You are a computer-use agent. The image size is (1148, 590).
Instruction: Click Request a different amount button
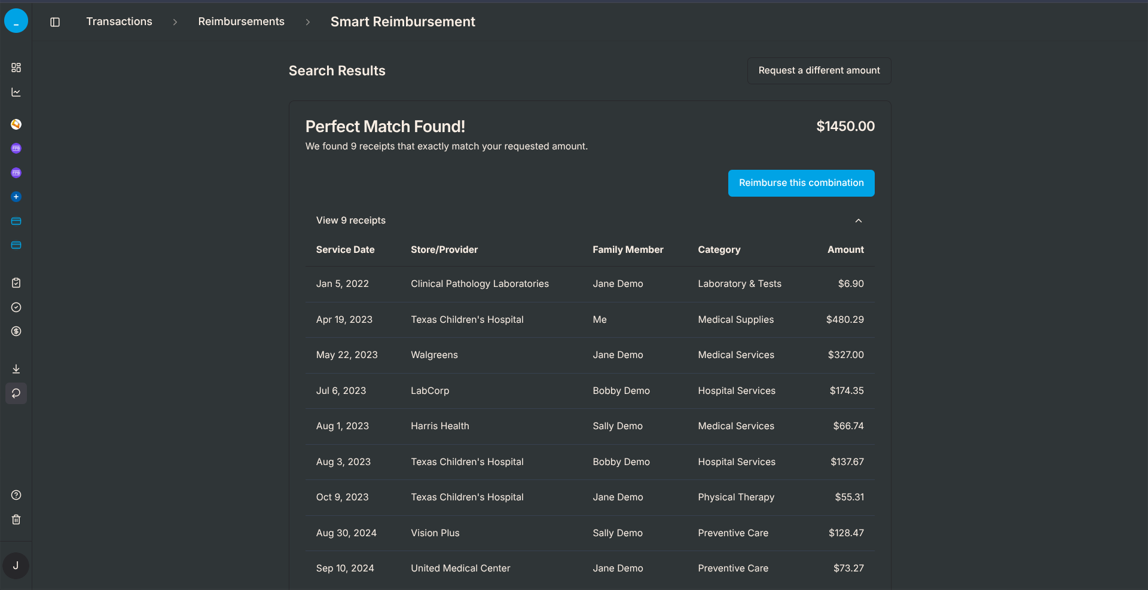point(819,71)
